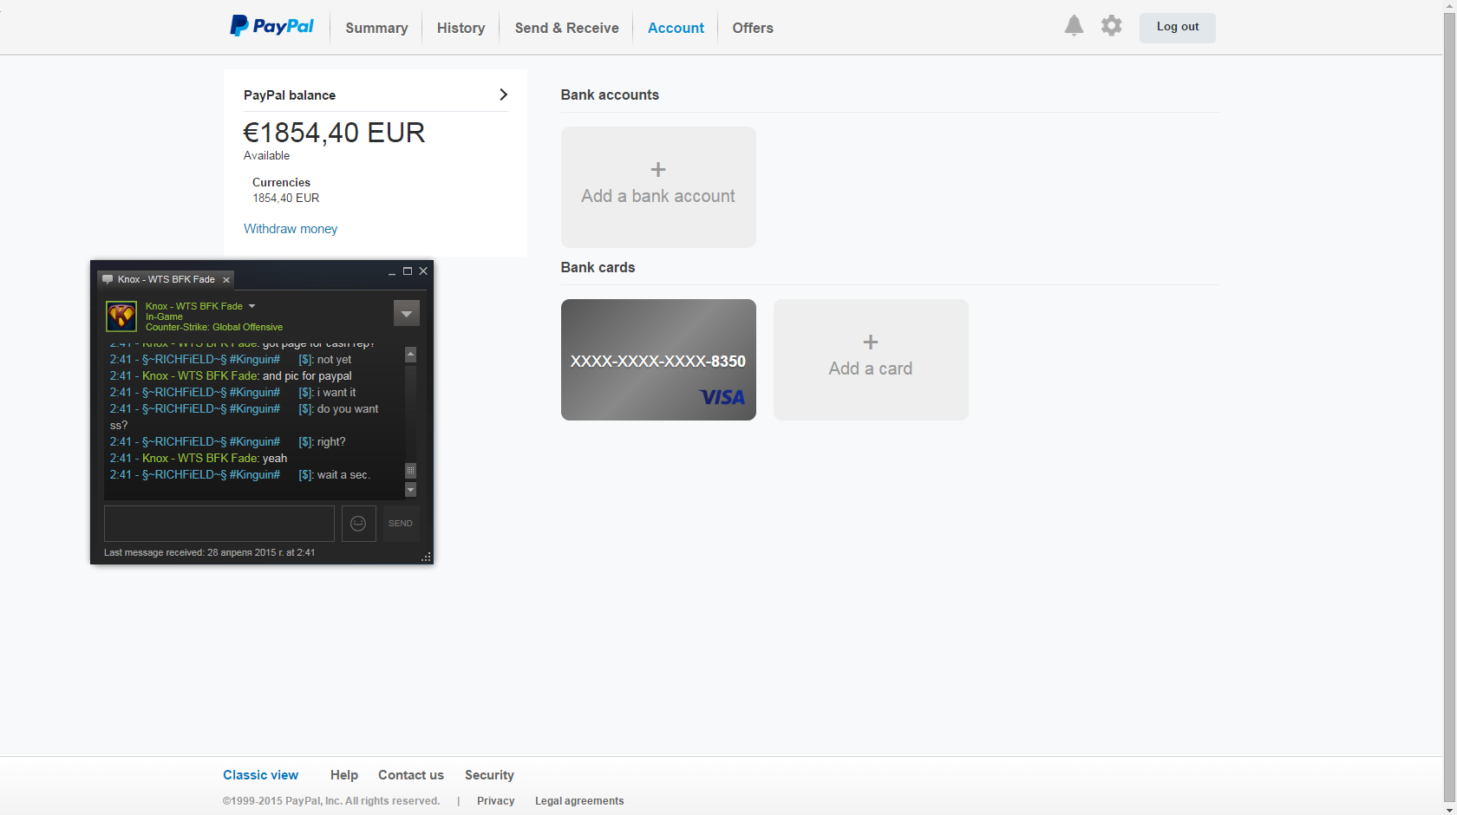Click the Withdraw money link
This screenshot has height=815, width=1457.
[291, 229]
